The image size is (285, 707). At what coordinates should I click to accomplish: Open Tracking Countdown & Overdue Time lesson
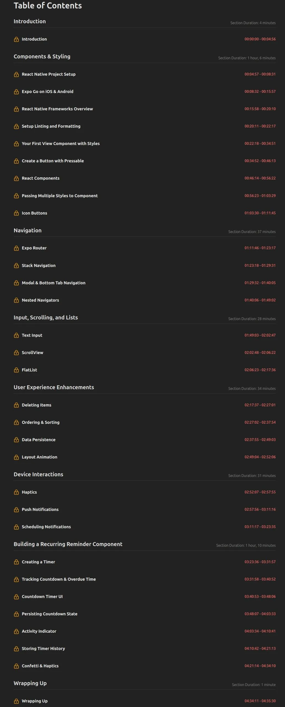[x=59, y=579]
